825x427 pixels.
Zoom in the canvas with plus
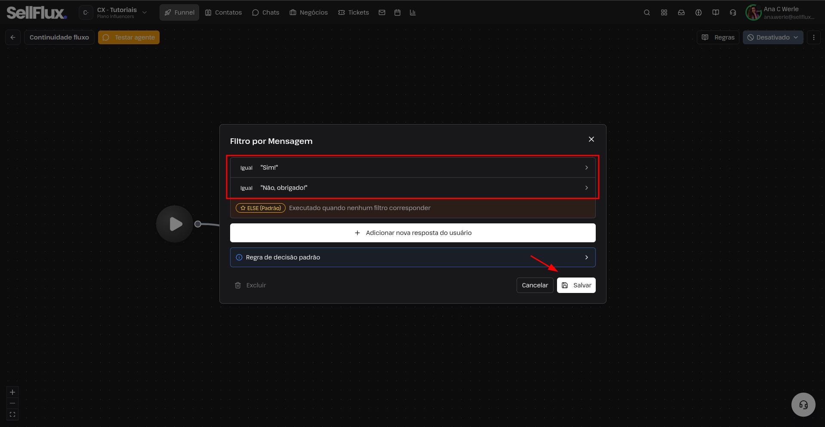12,392
